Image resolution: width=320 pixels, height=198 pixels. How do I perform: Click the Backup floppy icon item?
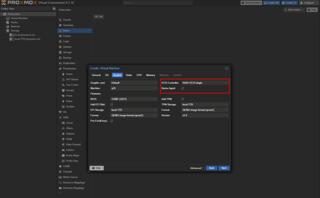point(60,58)
